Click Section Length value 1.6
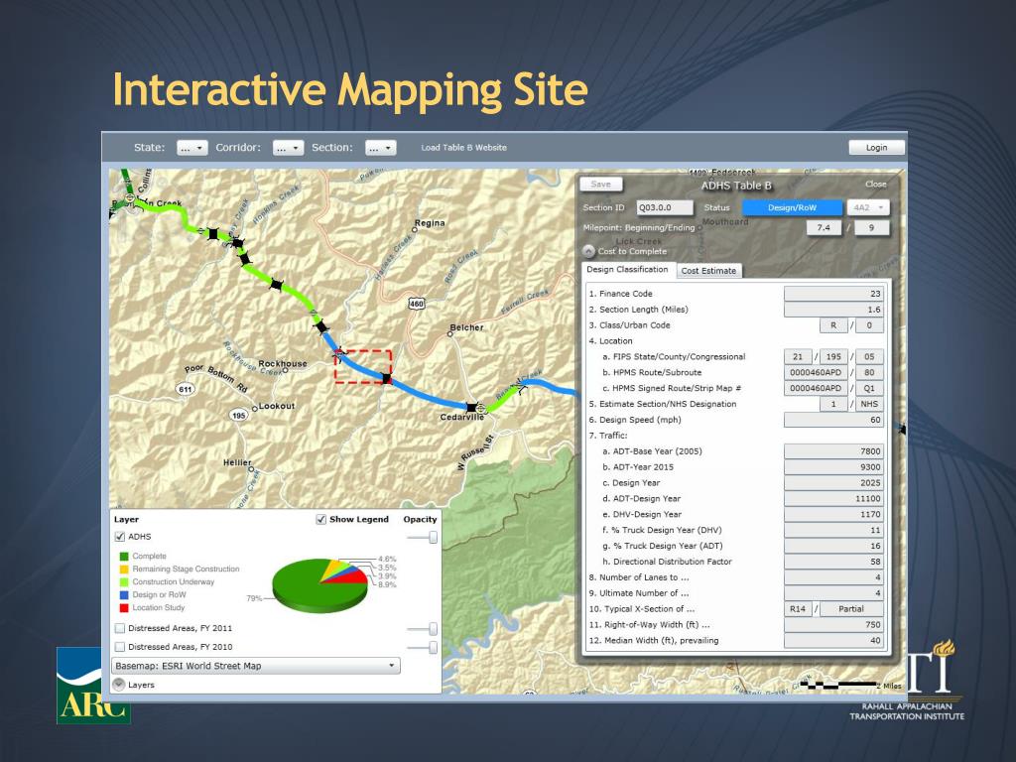The image size is (1016, 762). (833, 310)
